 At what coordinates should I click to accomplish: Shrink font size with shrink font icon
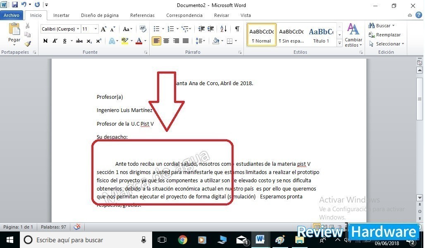[113, 29]
